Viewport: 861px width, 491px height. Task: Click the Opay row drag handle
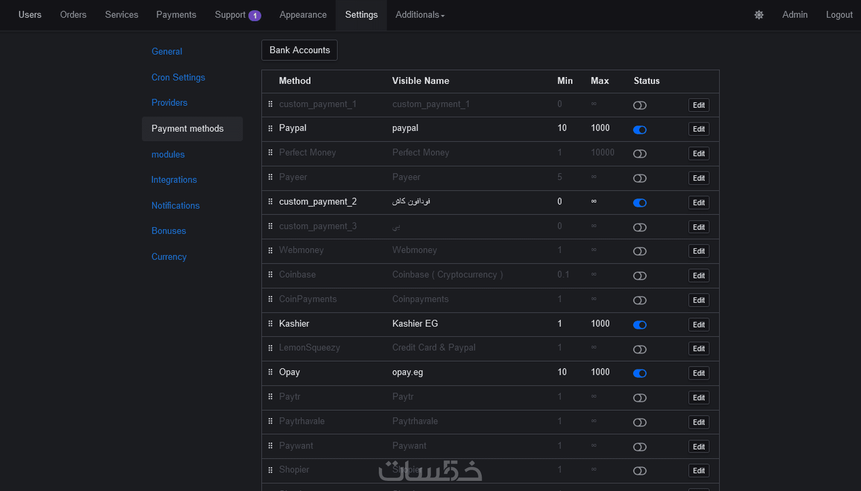pos(270,372)
